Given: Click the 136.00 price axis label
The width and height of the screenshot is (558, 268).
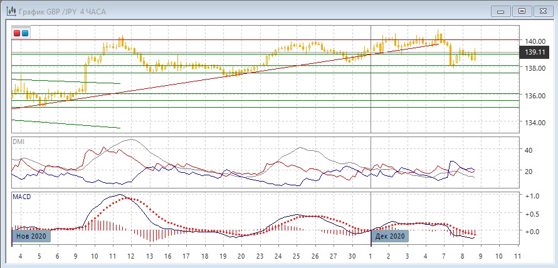Looking at the screenshot, I should (535, 96).
